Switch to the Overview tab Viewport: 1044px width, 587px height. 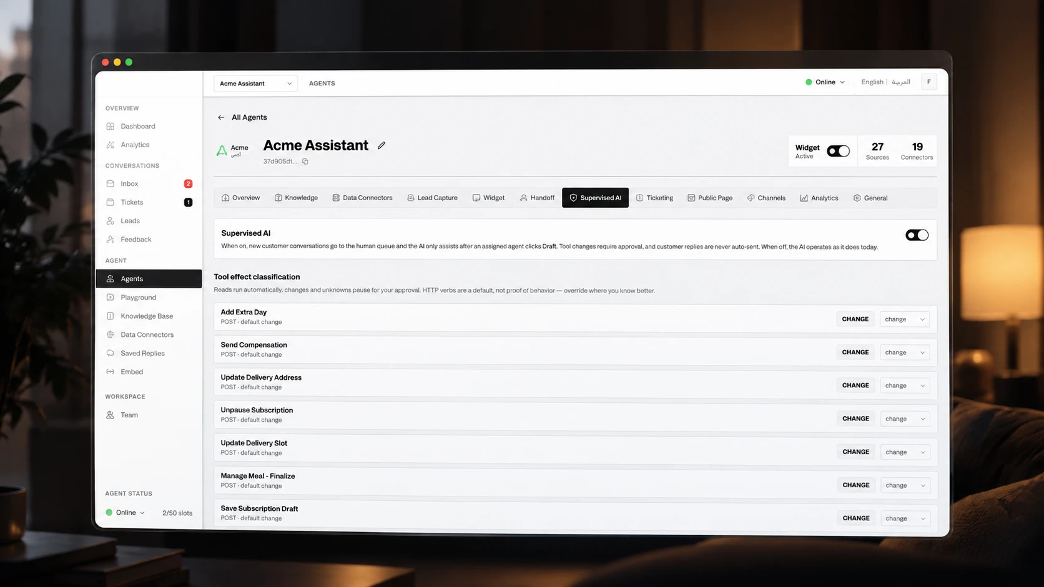pyautogui.click(x=240, y=198)
